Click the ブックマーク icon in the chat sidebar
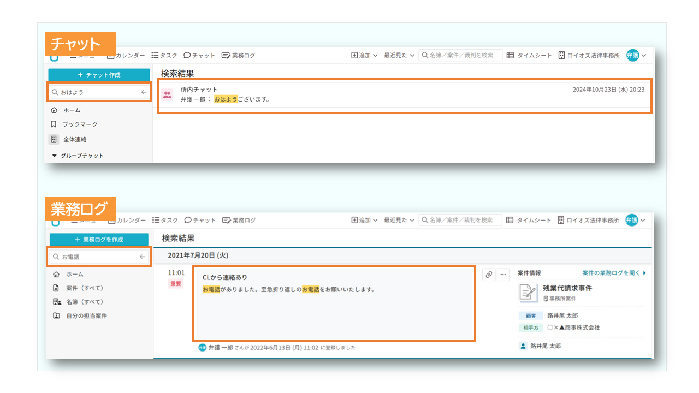 pos(54,124)
